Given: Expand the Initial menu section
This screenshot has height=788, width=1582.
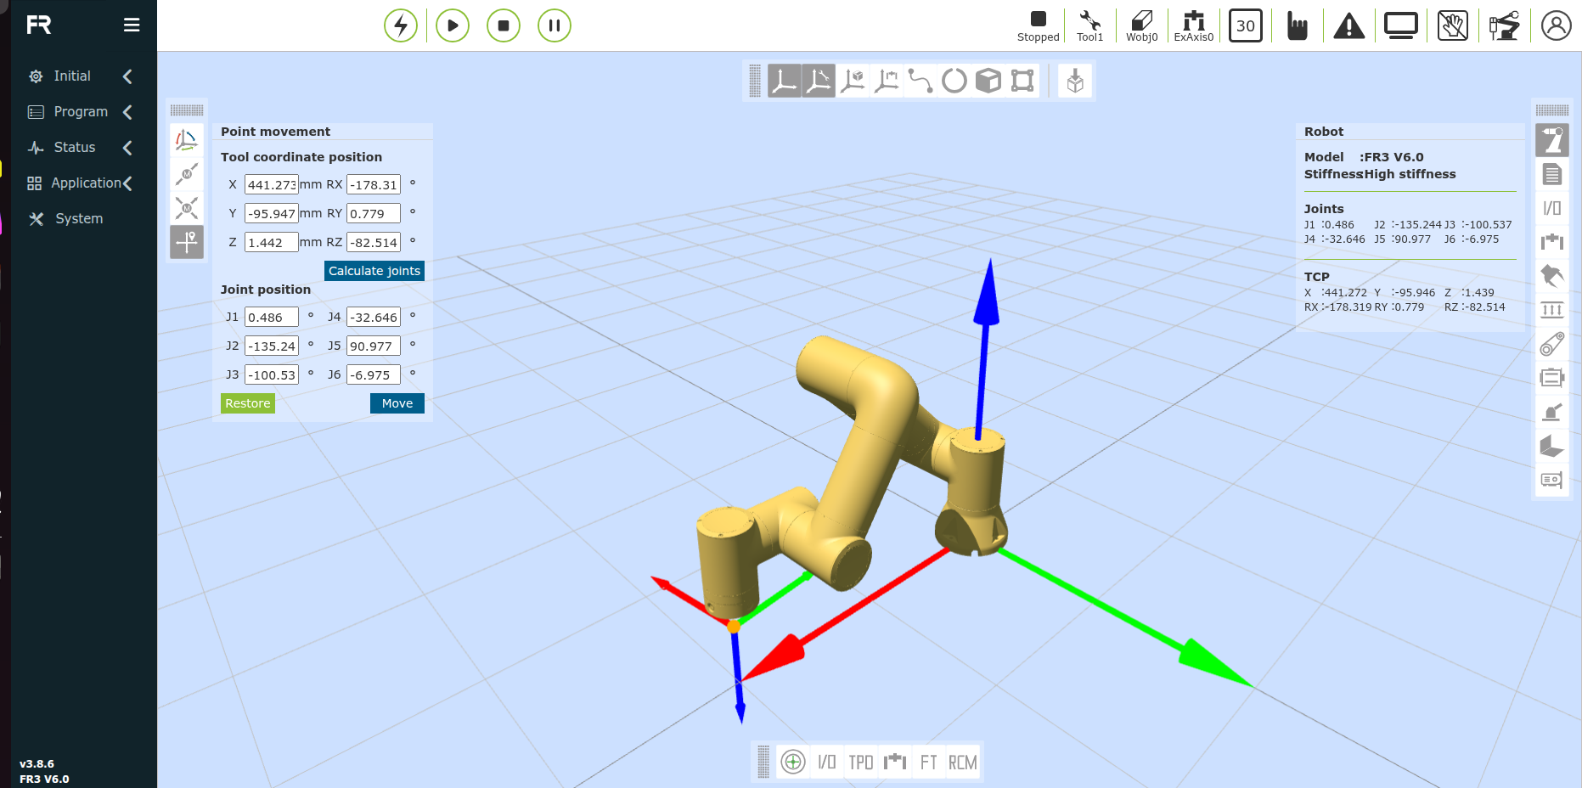Looking at the screenshot, I should click(x=72, y=76).
